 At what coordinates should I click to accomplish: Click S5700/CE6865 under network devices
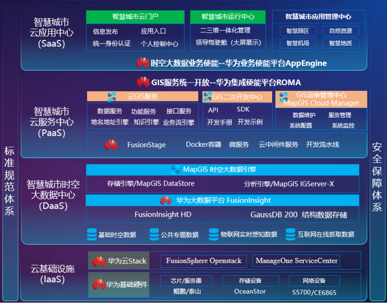coord(314,293)
